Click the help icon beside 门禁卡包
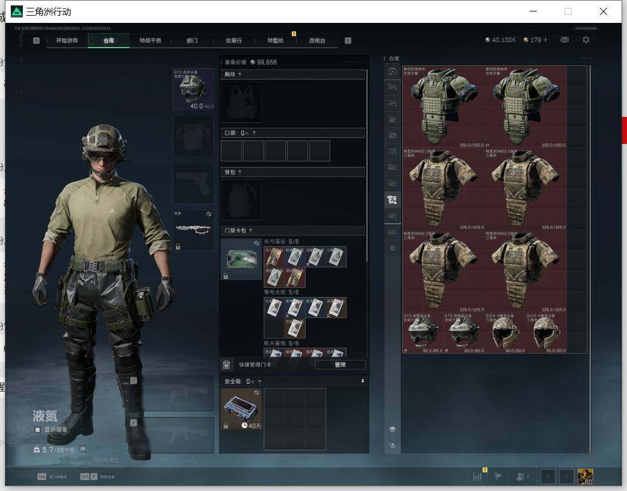The height and width of the screenshot is (491, 627). pyautogui.click(x=251, y=231)
